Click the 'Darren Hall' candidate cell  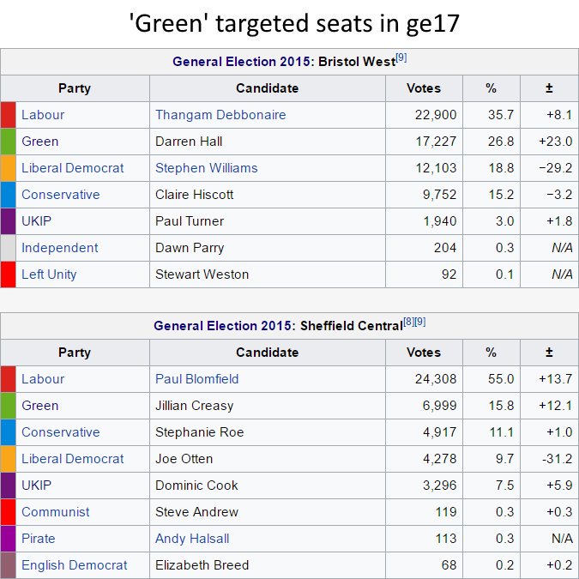coord(268,142)
